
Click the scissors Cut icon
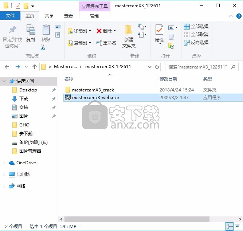pyautogui.click(x=43, y=47)
